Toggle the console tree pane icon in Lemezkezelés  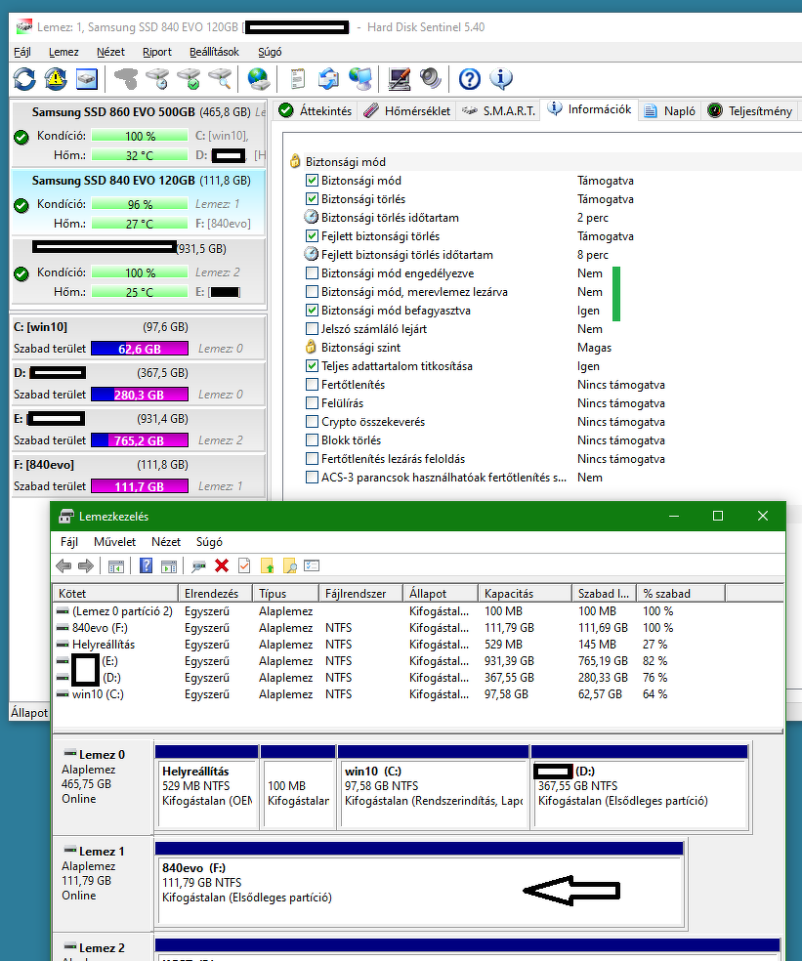116,565
